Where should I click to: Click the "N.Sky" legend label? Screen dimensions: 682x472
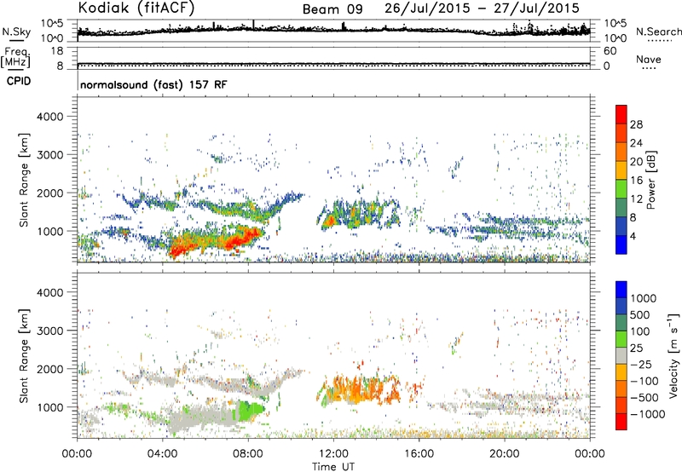(16, 32)
